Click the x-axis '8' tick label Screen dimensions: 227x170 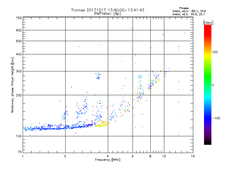click(150, 156)
